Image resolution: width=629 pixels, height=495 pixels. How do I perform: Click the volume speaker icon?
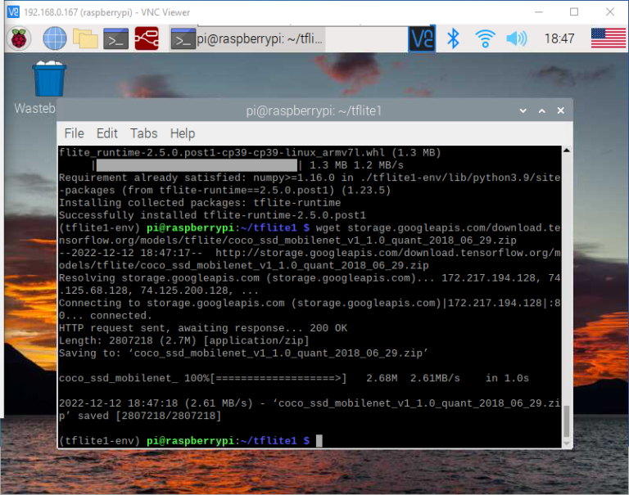tap(516, 38)
